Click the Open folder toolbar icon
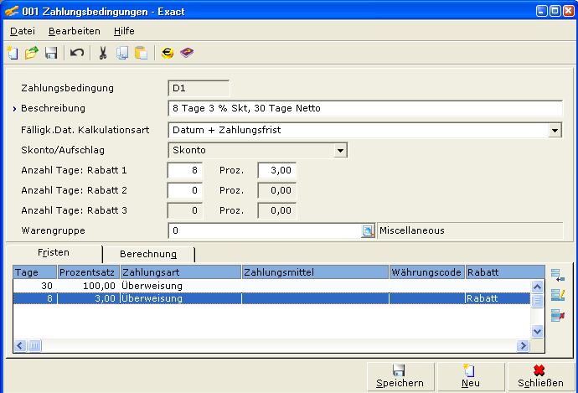 click(32, 53)
